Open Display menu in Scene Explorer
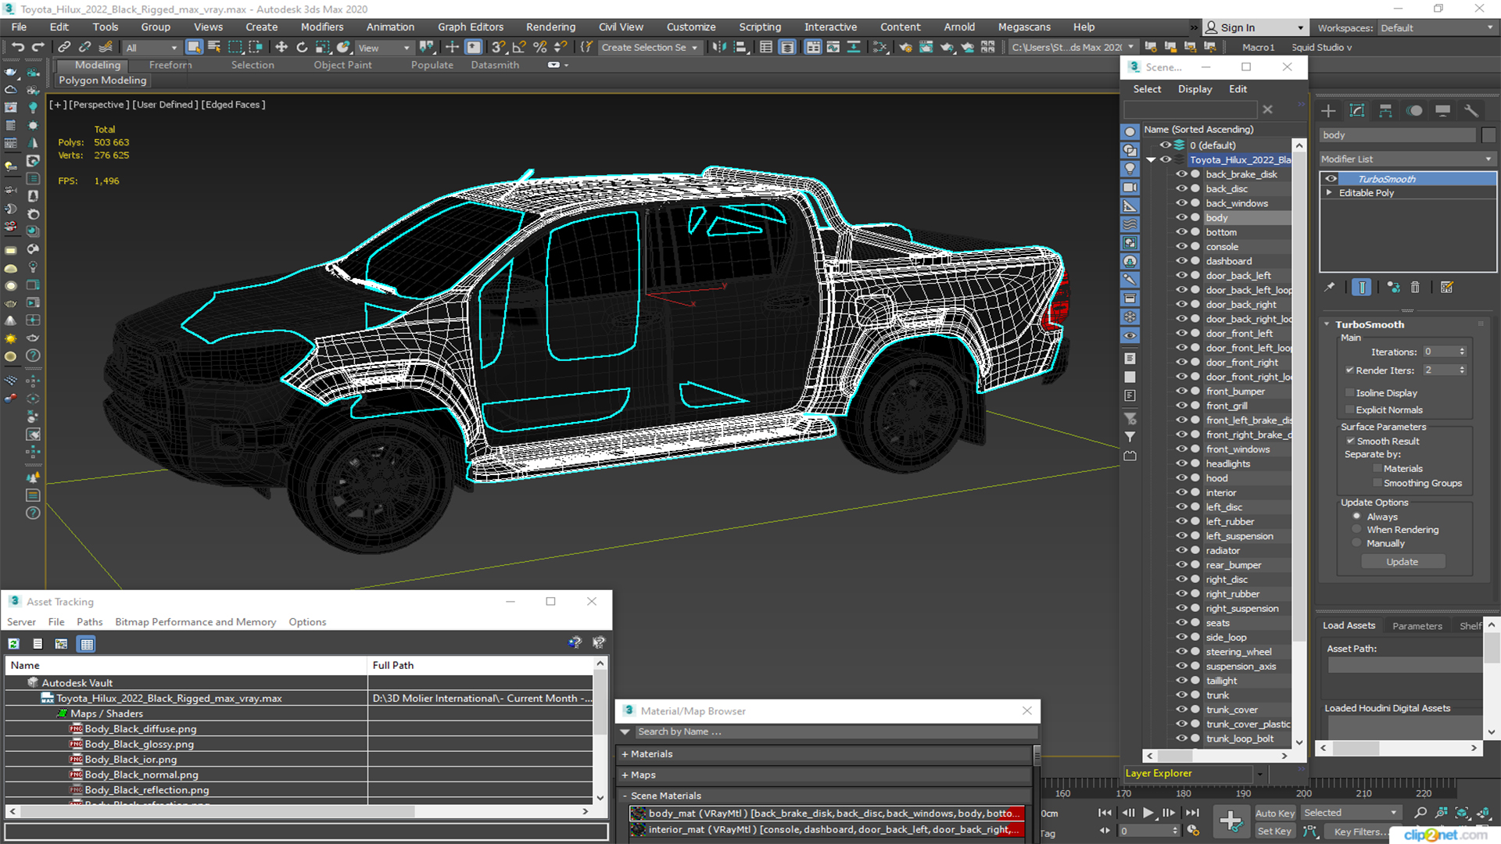Screen dimensions: 1501x844 click(1195, 89)
